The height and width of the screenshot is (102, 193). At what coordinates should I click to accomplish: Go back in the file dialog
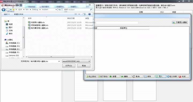[x=3, y=10]
